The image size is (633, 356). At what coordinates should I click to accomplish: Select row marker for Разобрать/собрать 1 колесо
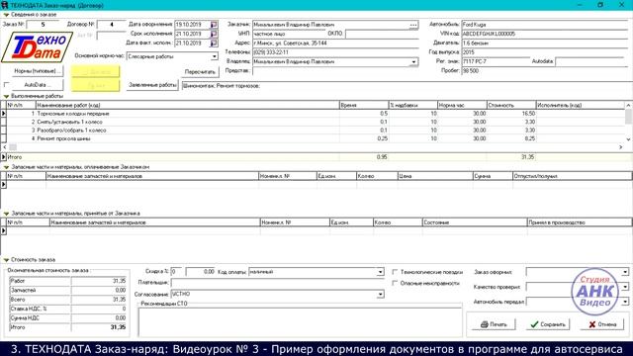point(4,131)
